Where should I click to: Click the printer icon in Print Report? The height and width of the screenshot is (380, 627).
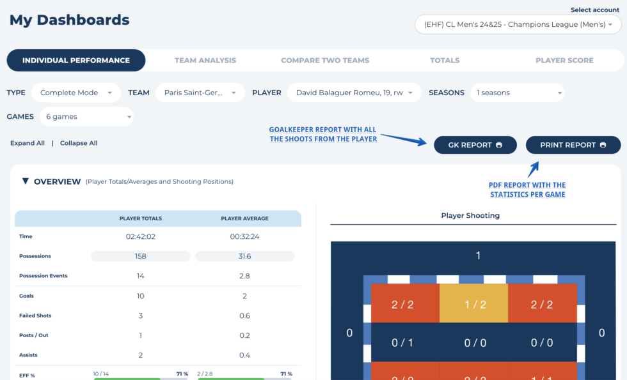(603, 145)
